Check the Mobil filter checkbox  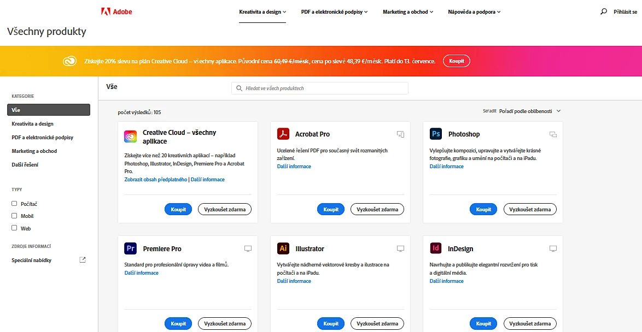pos(15,216)
